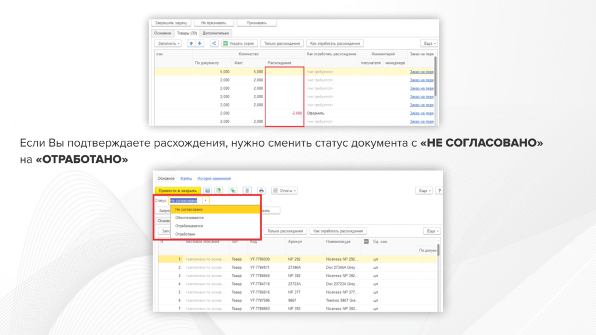This screenshot has height=335, width=596.
Task: Click 'Только расхождения' in the lower screenshot
Action: (285, 231)
